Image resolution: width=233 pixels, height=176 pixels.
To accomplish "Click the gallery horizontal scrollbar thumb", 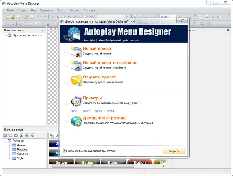I will (x=93, y=166).
